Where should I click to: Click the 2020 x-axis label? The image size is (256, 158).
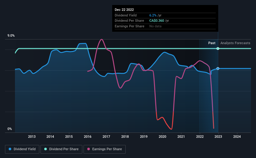162,137
